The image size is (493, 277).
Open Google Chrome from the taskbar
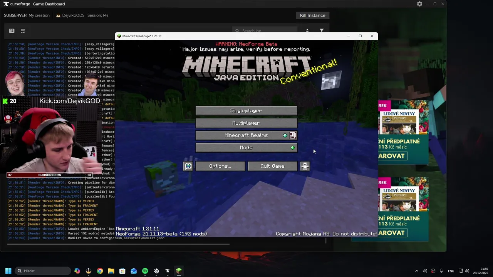click(100, 271)
